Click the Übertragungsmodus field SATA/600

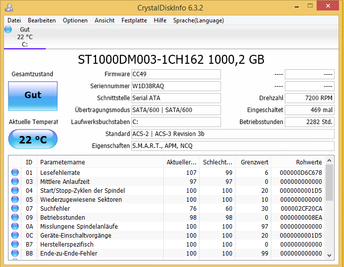pos(176,110)
